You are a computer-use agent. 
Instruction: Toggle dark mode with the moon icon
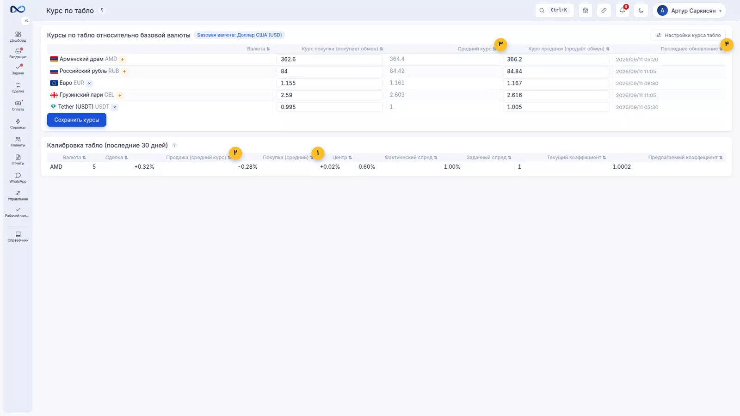pyautogui.click(x=641, y=10)
